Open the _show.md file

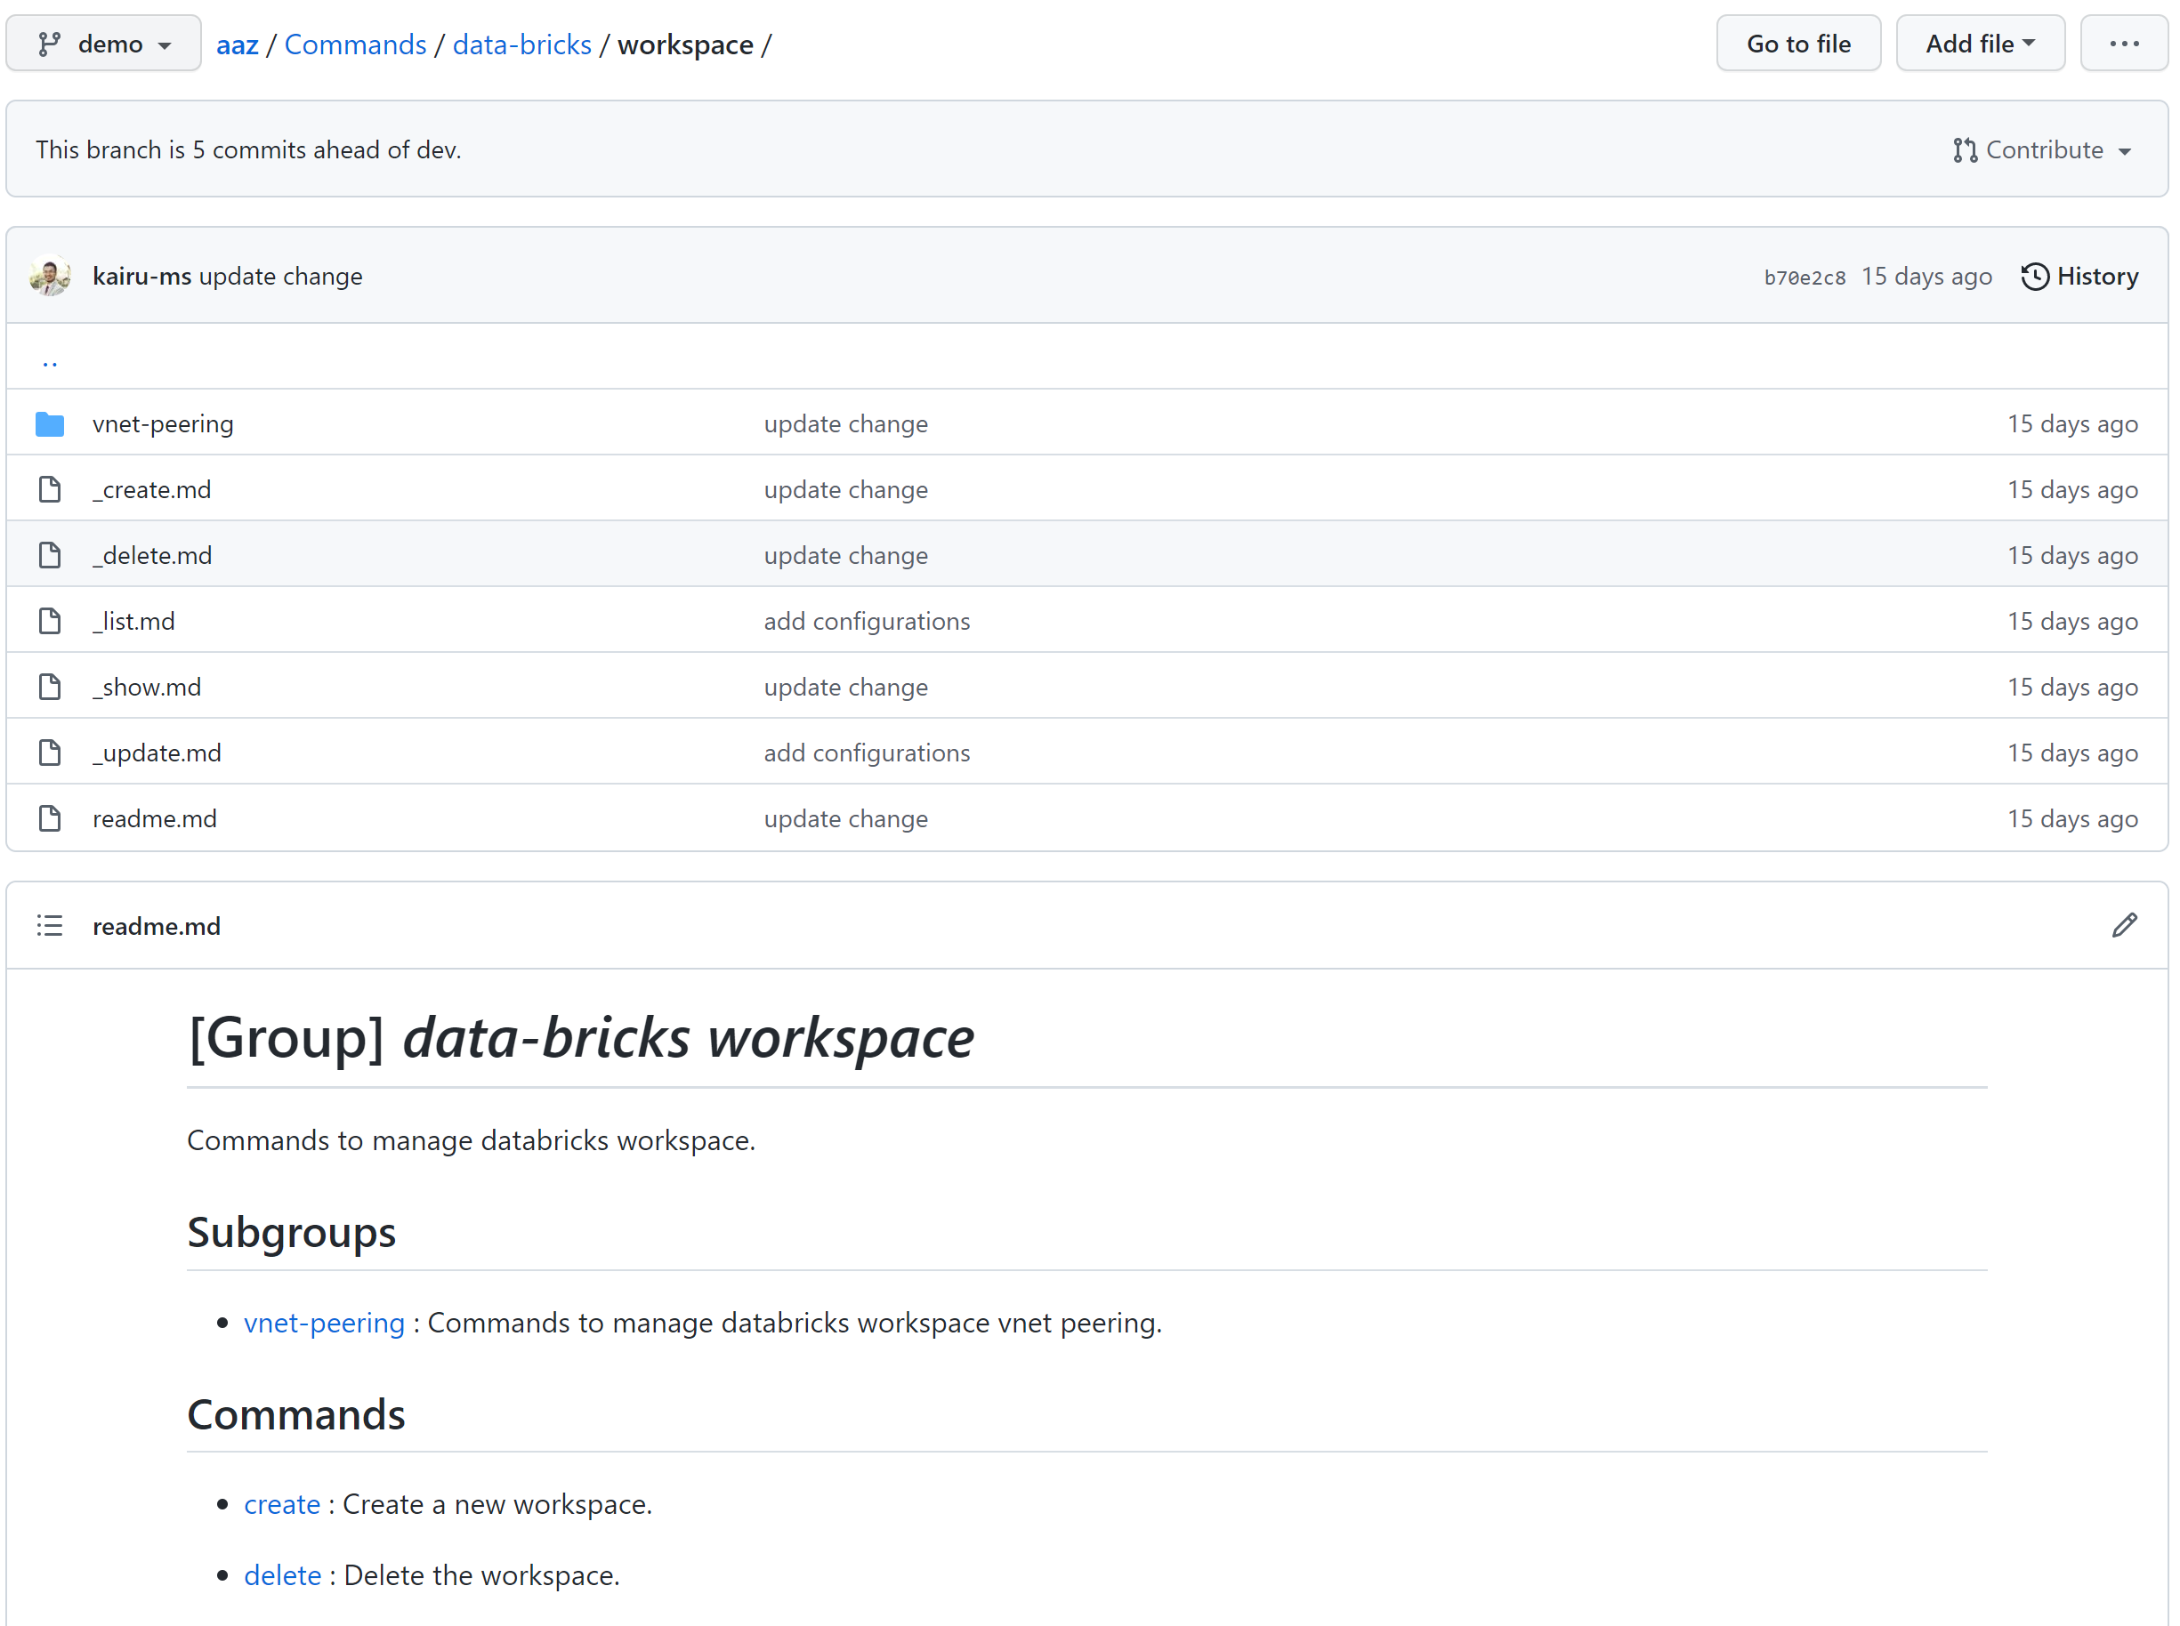147,688
